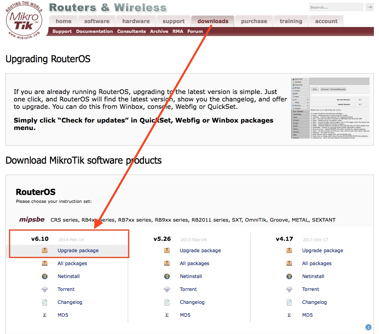This screenshot has height=334, width=379.
Task: Select Support in the submenu bar
Action: tap(62, 31)
